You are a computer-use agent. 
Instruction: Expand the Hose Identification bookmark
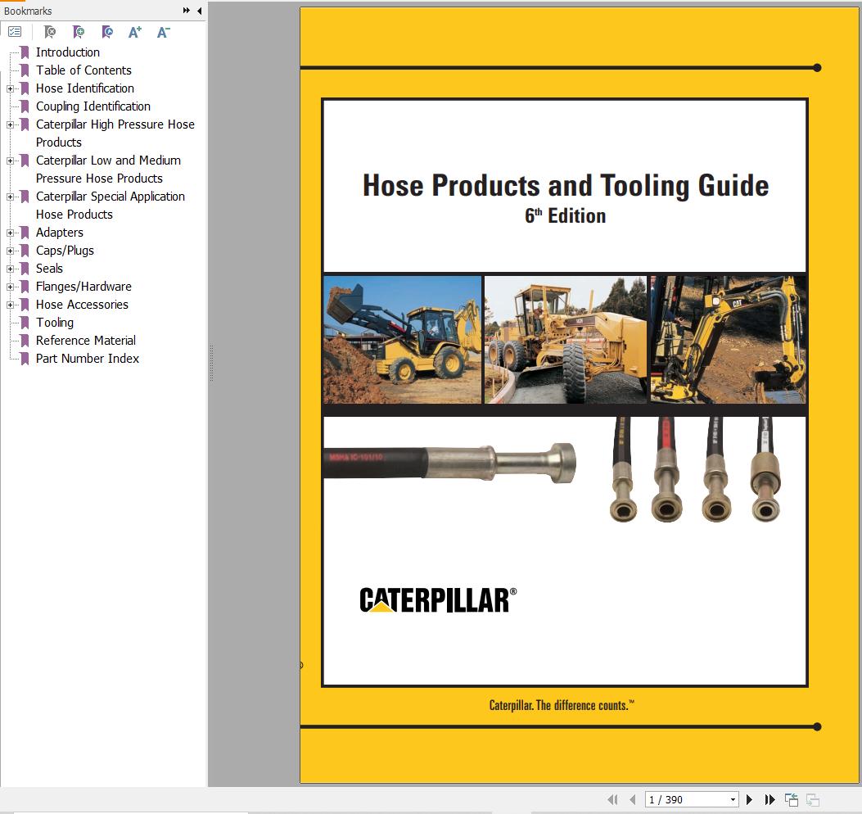10,88
